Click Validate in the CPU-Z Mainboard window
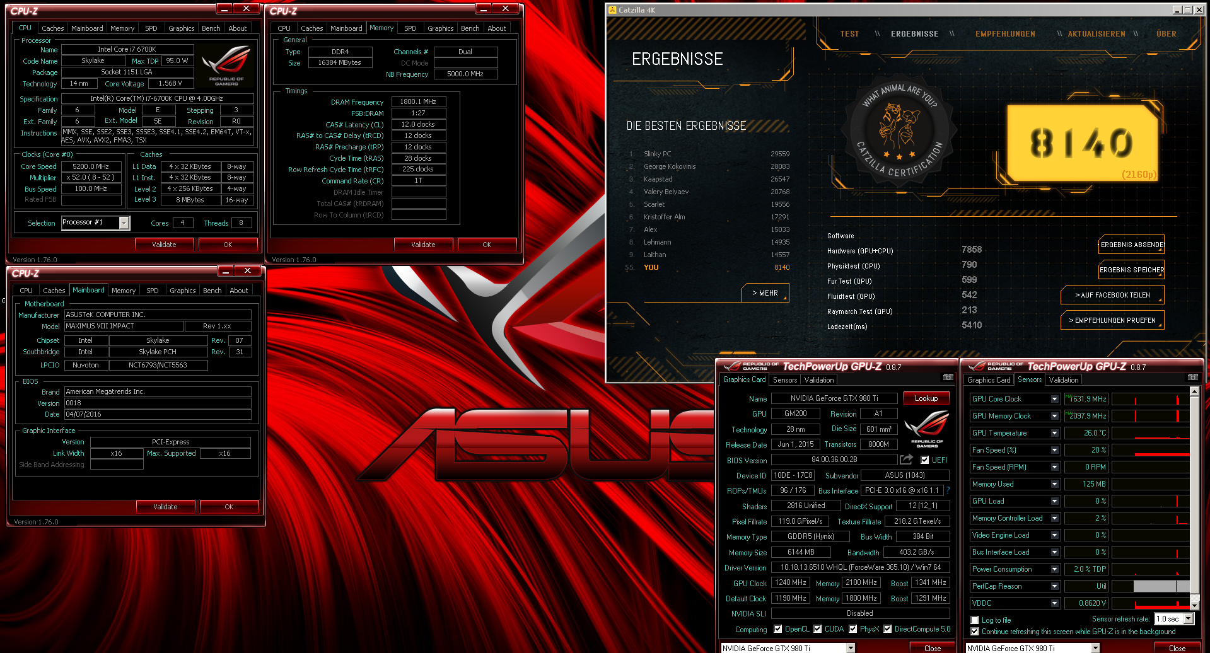The image size is (1210, 653). point(165,507)
